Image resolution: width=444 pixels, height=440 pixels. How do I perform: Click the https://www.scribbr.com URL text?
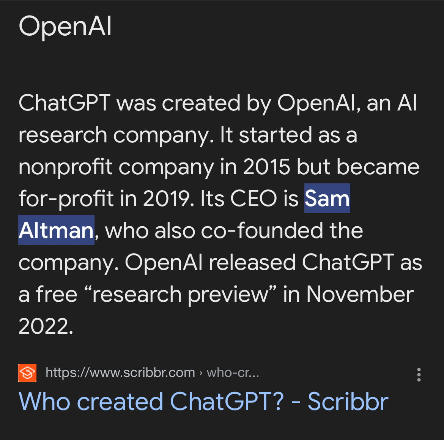point(120,373)
